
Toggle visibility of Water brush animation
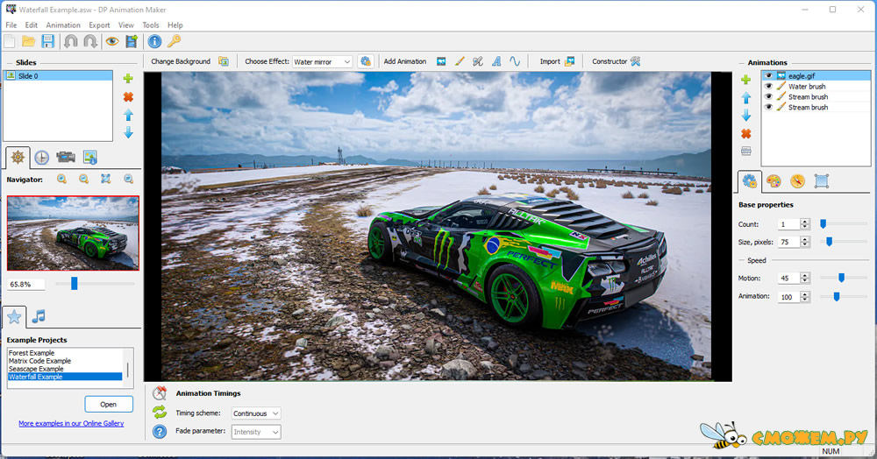pyautogui.click(x=768, y=87)
